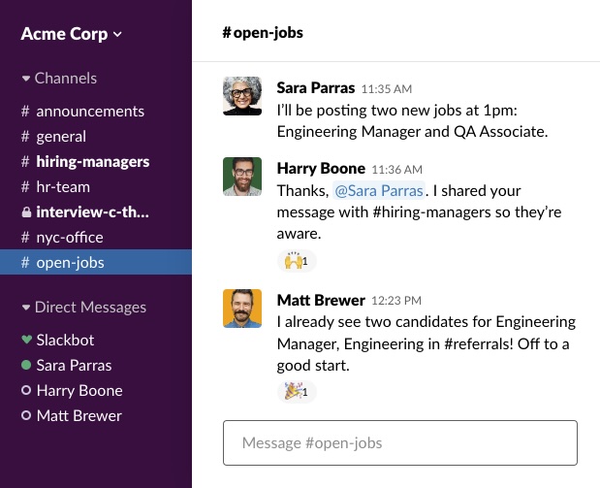The width and height of the screenshot is (600, 488).
Task: Click Sara Parras's profile avatar
Action: (241, 96)
